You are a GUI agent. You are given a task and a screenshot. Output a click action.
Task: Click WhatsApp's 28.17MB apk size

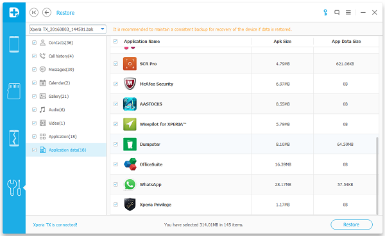point(283,185)
